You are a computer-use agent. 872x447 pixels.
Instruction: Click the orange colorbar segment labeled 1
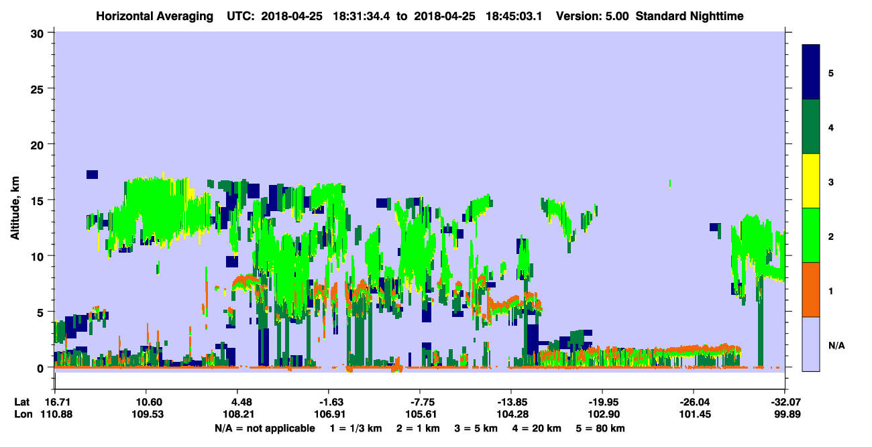tap(811, 290)
